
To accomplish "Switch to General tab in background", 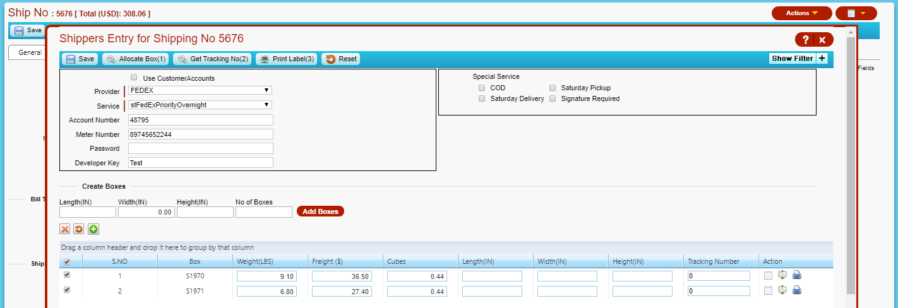I will click(27, 52).
